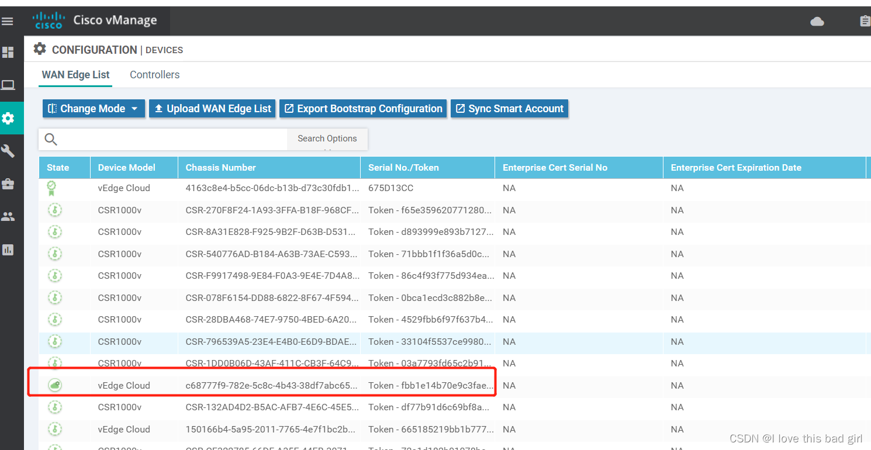Viewport: 871px width, 450px height.
Task: Click Sync Smart Account button
Action: tap(509, 109)
